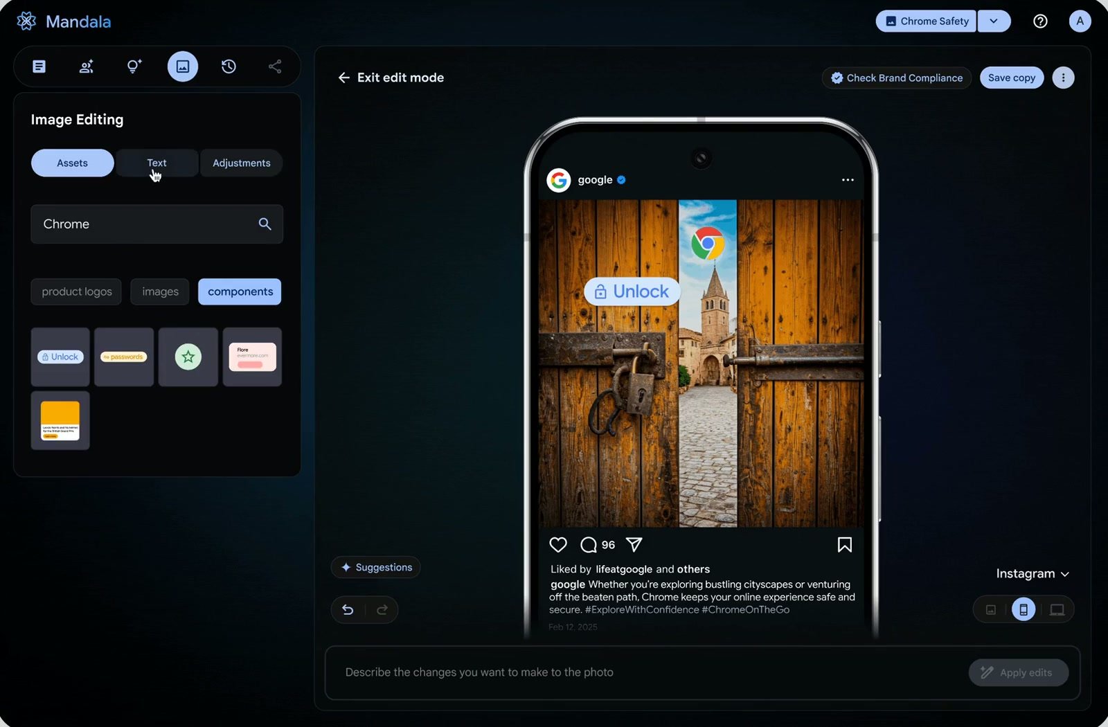Screen dimensions: 1108x727
Task: Click the 96 comment count
Action: point(608,545)
